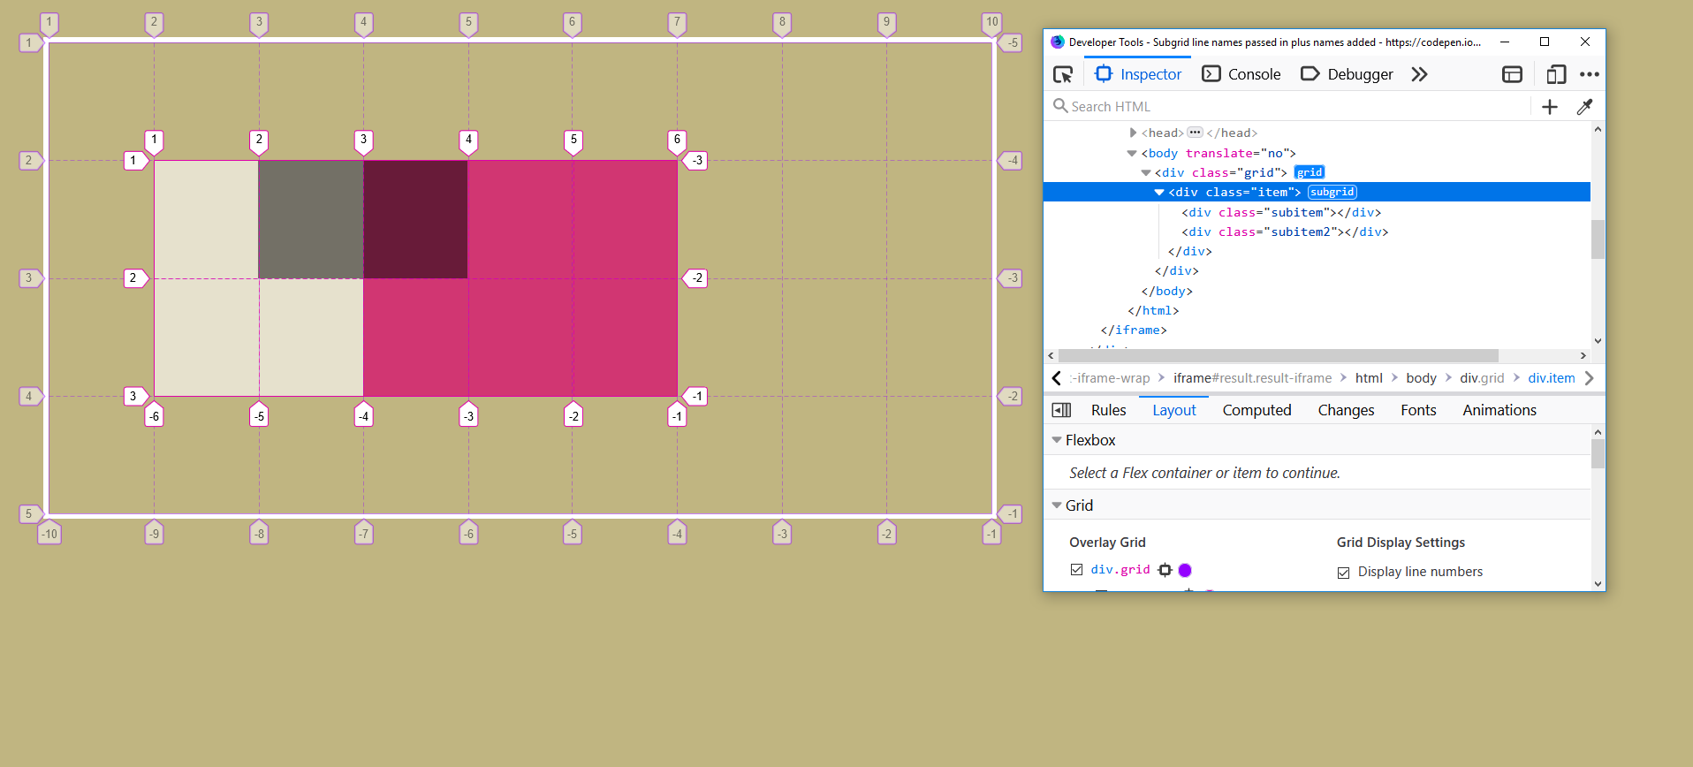Disable Display line numbers checkbox
The width and height of the screenshot is (1693, 767).
point(1343,573)
